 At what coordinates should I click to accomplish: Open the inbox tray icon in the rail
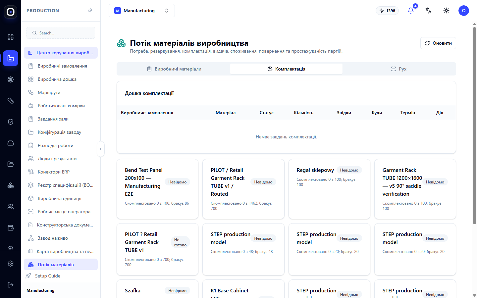click(11, 143)
